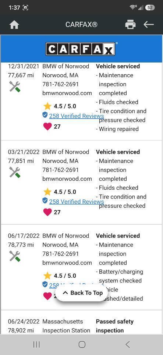Tap the service wrench icon for 06/17/2022
This screenshot has height=355, width=163.
point(15,256)
